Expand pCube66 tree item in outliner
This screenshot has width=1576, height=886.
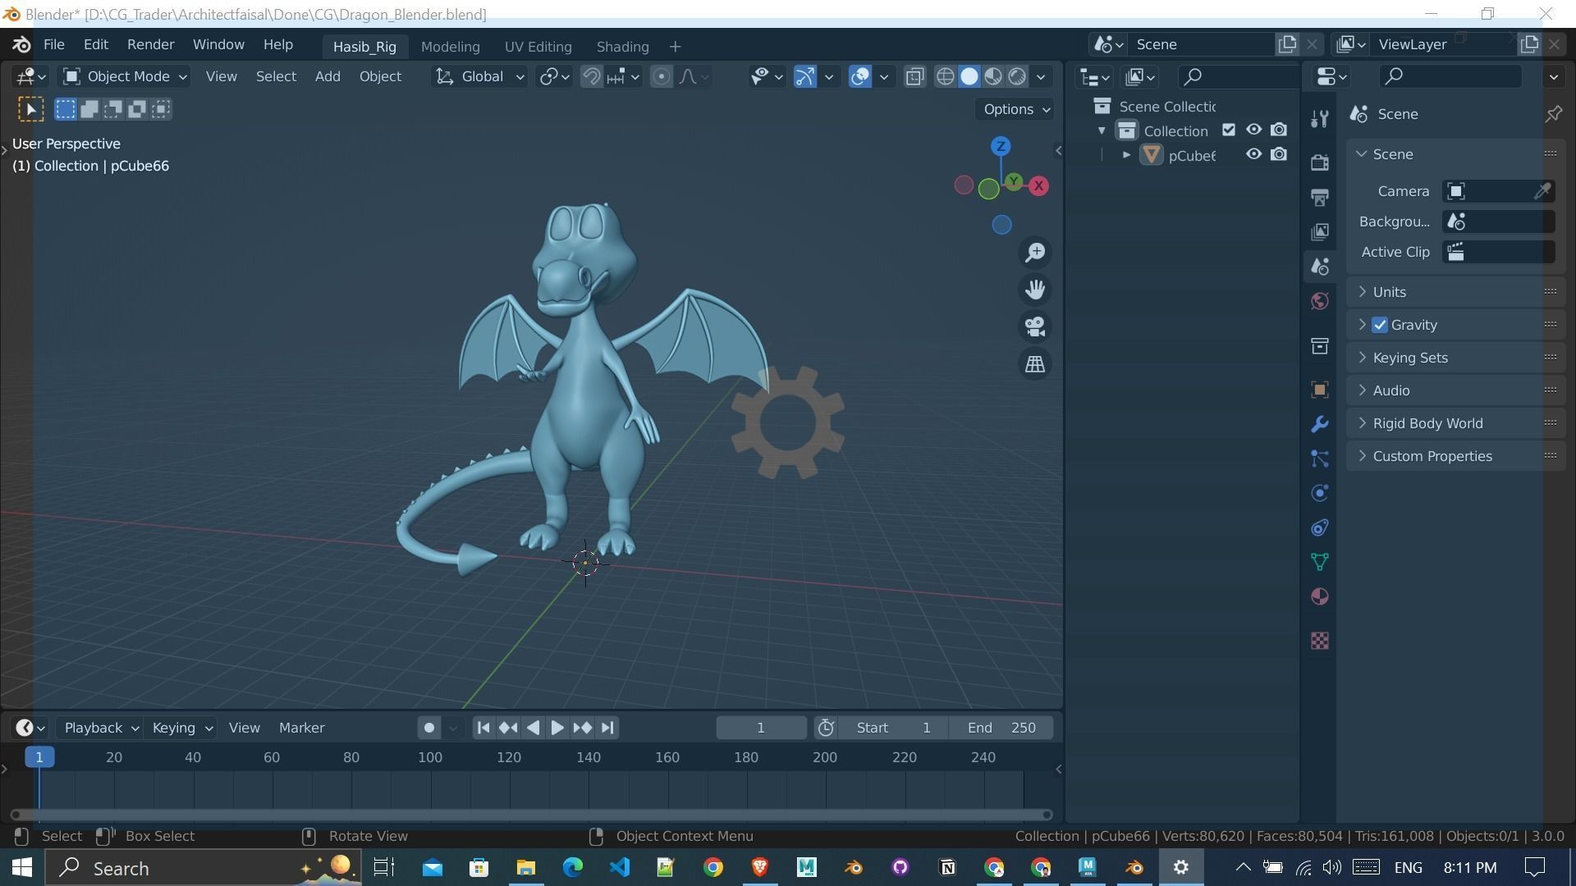1126,155
